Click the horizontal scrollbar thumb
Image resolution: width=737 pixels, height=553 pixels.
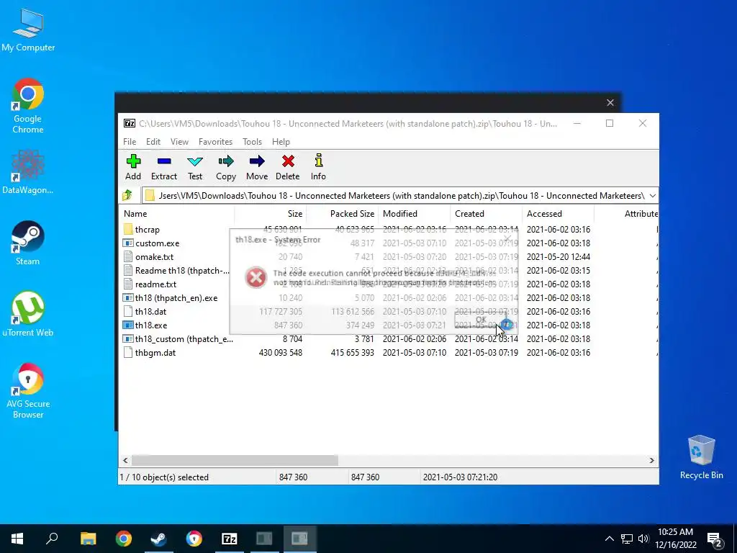tap(235, 460)
